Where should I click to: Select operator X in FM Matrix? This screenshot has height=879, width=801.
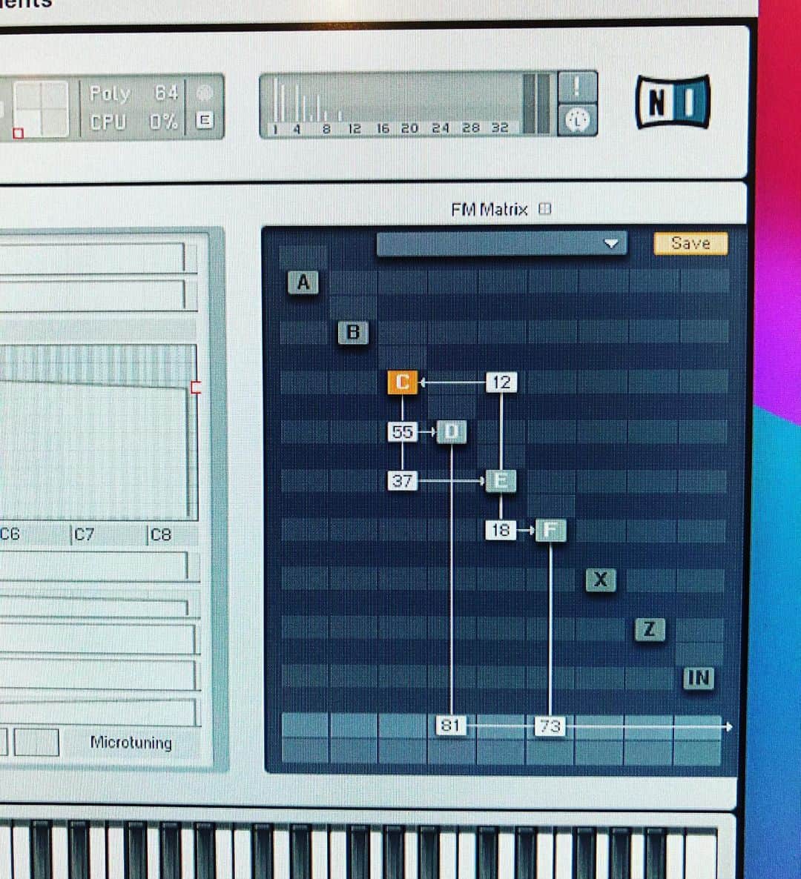point(601,580)
